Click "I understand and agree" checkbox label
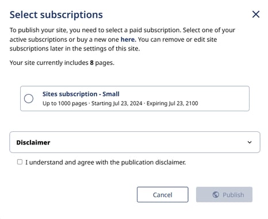This screenshot has height=219, width=268. tap(106, 162)
